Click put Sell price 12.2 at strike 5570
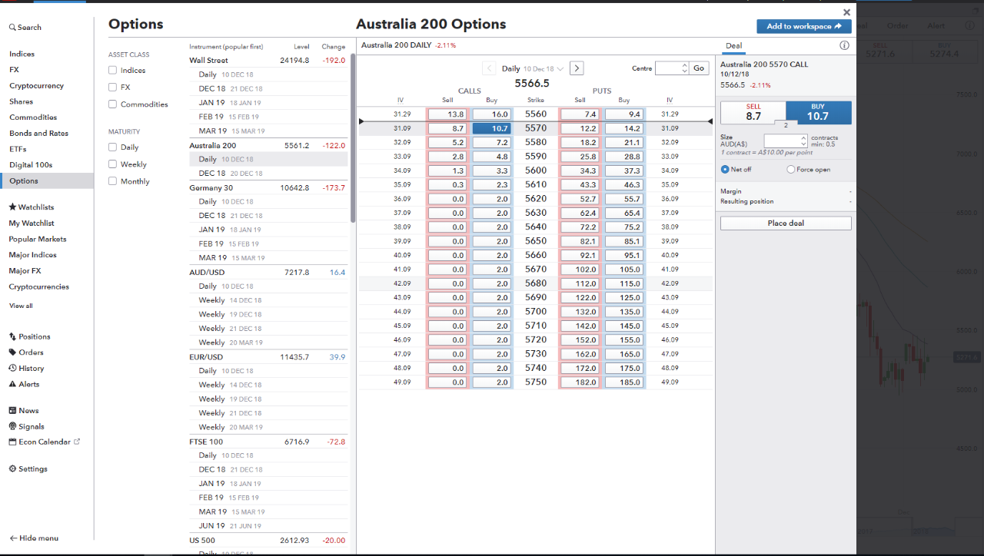Screen dimensions: 984x556 click(x=580, y=129)
